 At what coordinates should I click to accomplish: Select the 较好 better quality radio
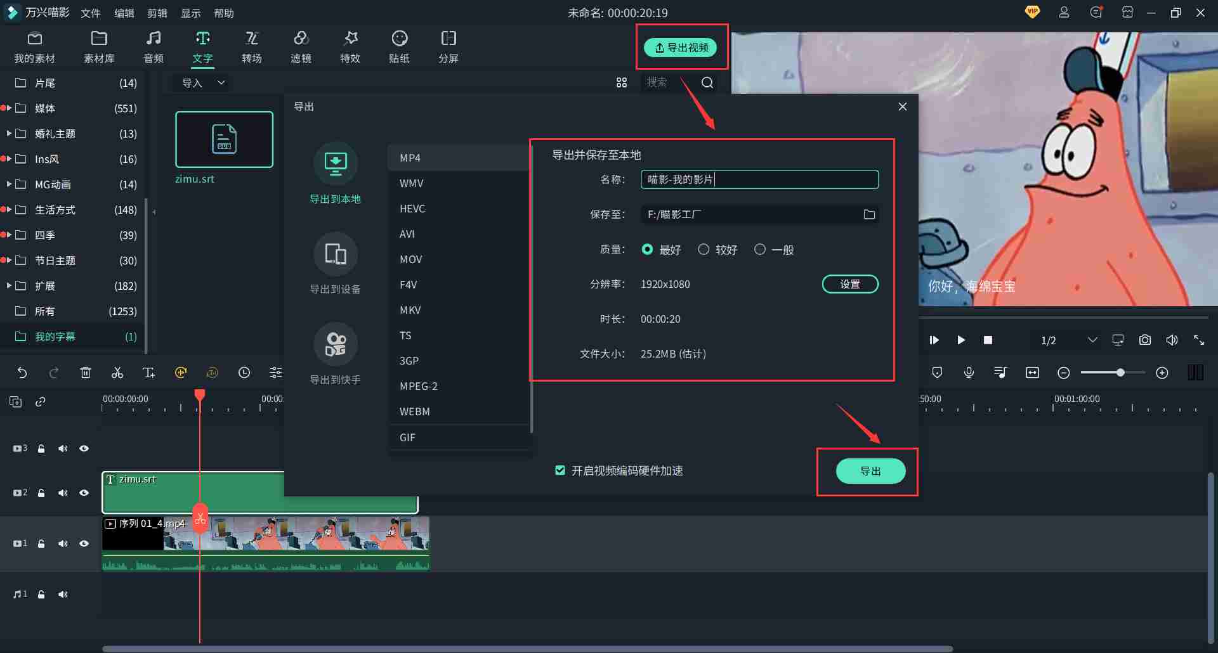coord(704,249)
